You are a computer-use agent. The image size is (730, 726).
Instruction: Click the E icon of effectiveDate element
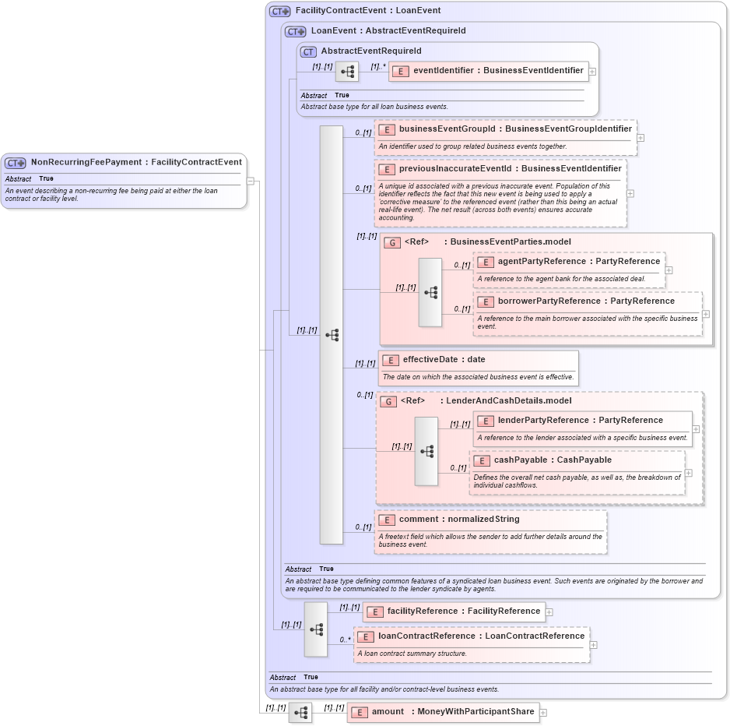[x=389, y=359]
